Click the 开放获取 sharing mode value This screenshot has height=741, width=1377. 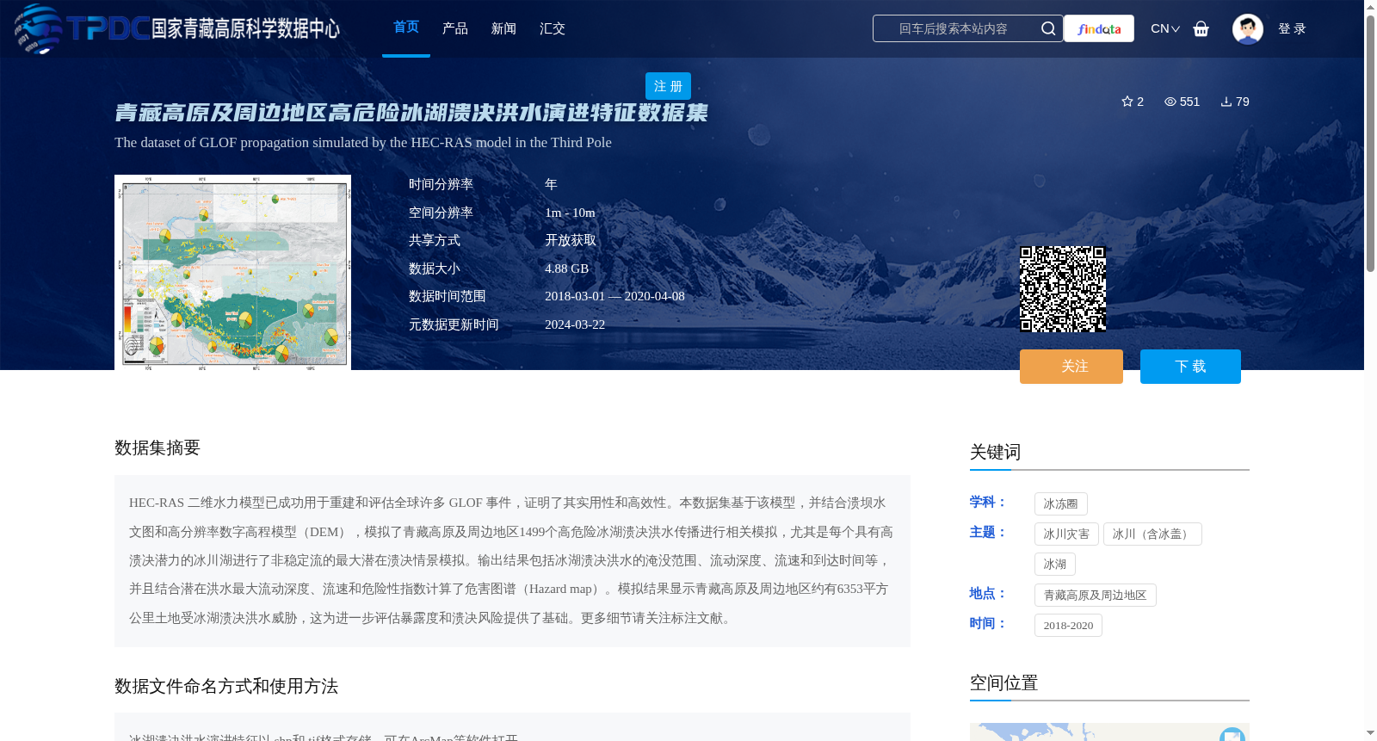[x=571, y=240]
